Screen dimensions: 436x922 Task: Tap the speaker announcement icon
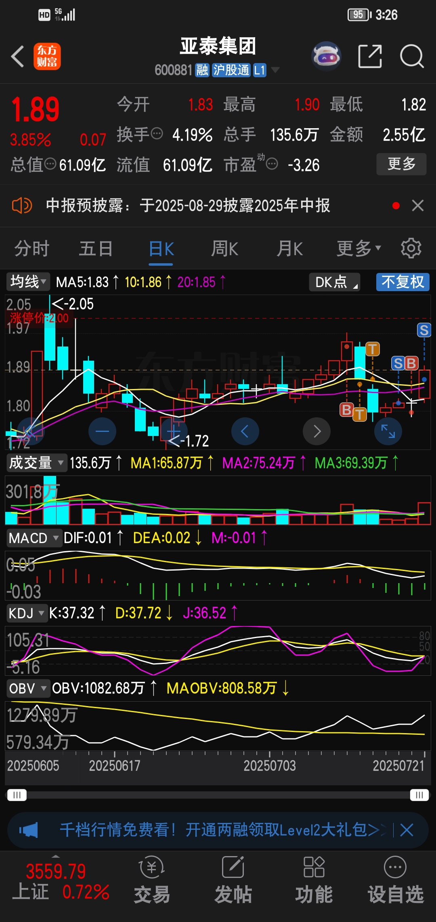coord(22,206)
